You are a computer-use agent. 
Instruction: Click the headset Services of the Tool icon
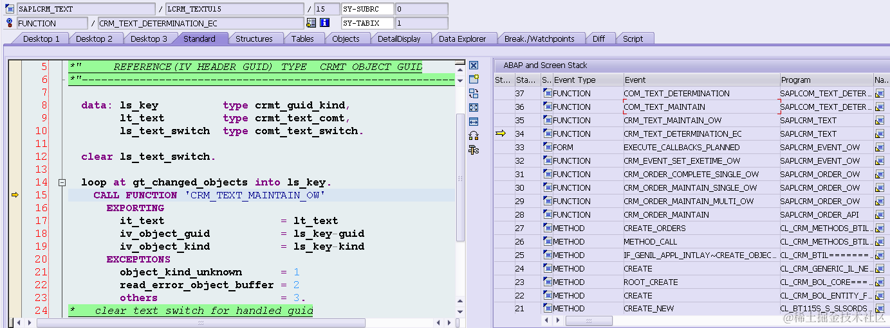tap(474, 135)
